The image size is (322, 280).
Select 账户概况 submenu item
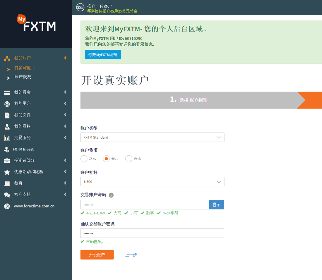pyautogui.click(x=23, y=77)
